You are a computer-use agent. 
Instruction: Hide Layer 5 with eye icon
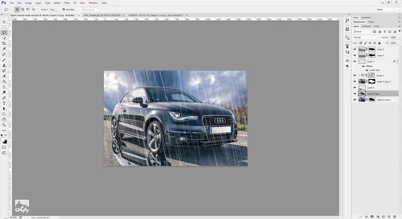(355, 49)
